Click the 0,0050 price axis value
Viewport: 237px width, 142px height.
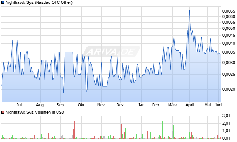pos(229,28)
